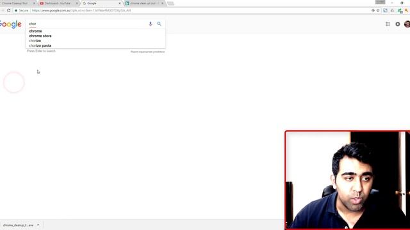Screen dimensions: 410x230
Task: Bookmark this page with the star icon
Action: click(378, 10)
